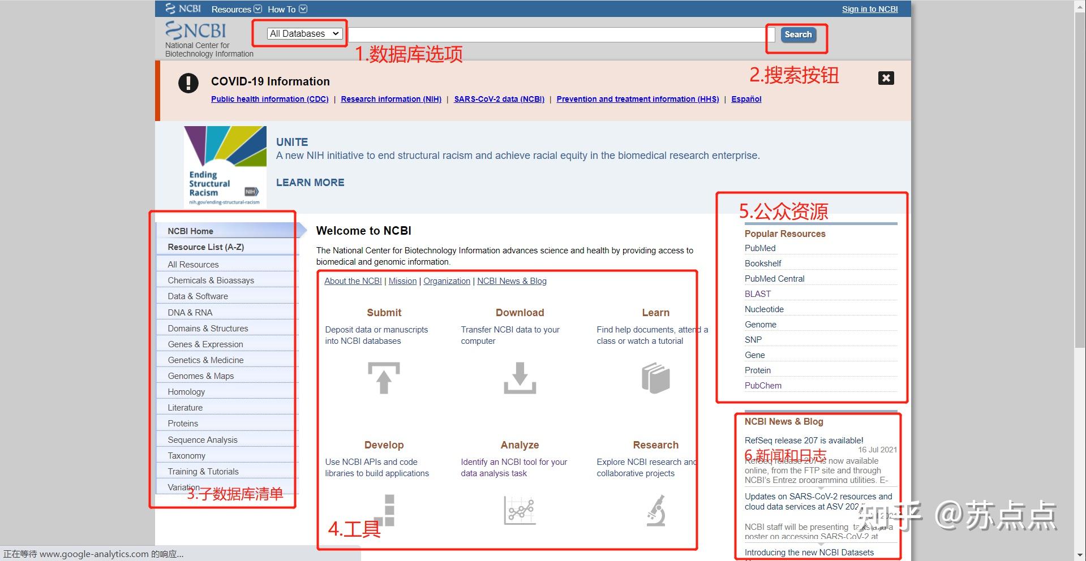Open PubMed in Popular Resources
The image size is (1086, 561).
tap(760, 248)
